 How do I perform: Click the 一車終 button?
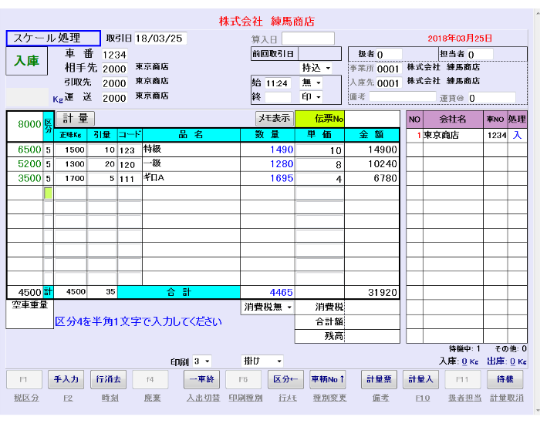click(x=201, y=379)
